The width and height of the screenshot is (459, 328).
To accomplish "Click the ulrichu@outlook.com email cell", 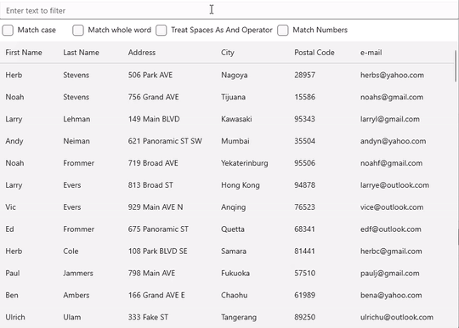I will click(x=397, y=317).
